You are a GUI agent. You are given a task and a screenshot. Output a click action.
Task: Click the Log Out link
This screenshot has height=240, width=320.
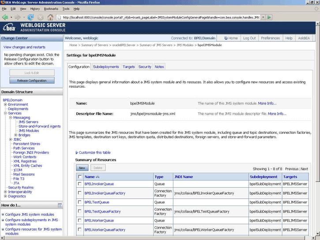[249, 38]
